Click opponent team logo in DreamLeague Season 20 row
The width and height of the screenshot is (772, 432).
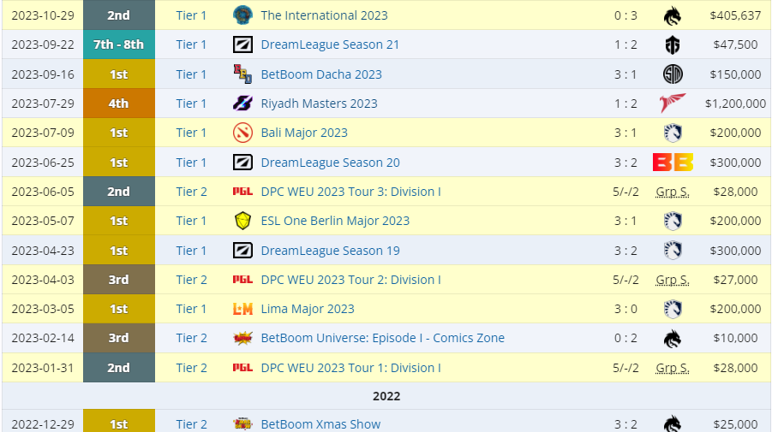[x=673, y=163]
